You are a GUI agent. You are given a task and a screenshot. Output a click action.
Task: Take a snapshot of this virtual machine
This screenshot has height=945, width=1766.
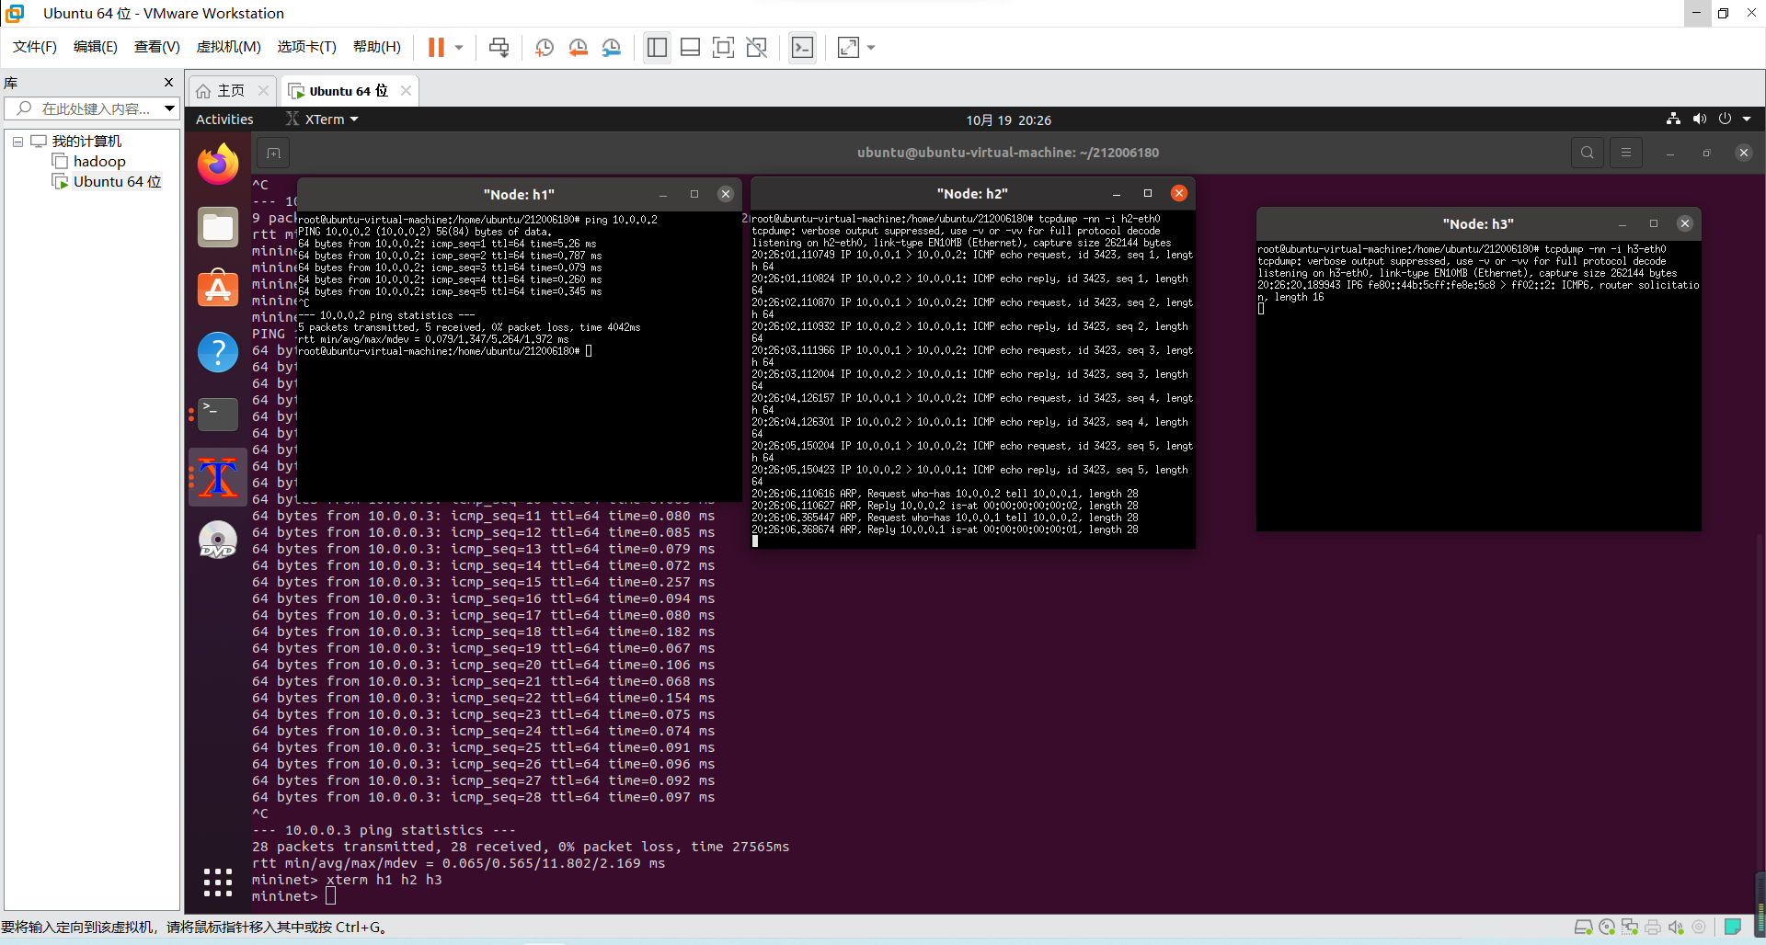[545, 48]
